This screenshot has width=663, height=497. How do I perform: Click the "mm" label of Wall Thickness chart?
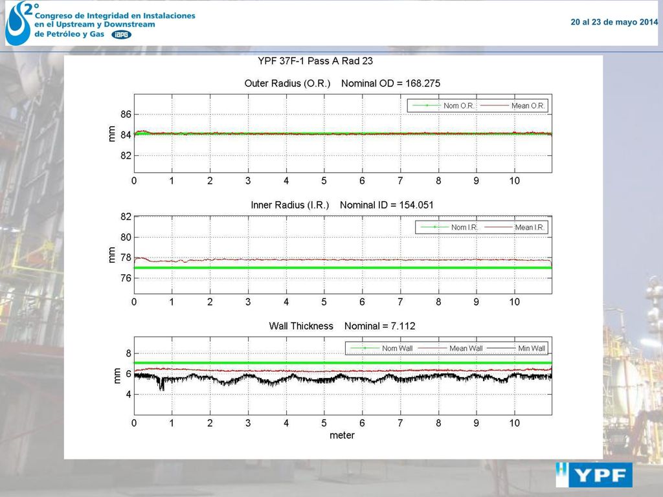point(117,376)
